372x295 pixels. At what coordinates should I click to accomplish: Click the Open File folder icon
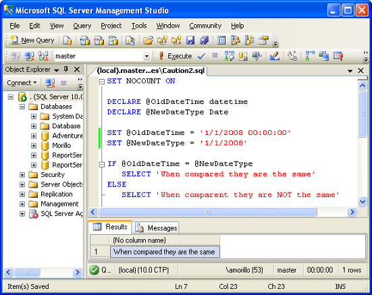tap(148, 41)
